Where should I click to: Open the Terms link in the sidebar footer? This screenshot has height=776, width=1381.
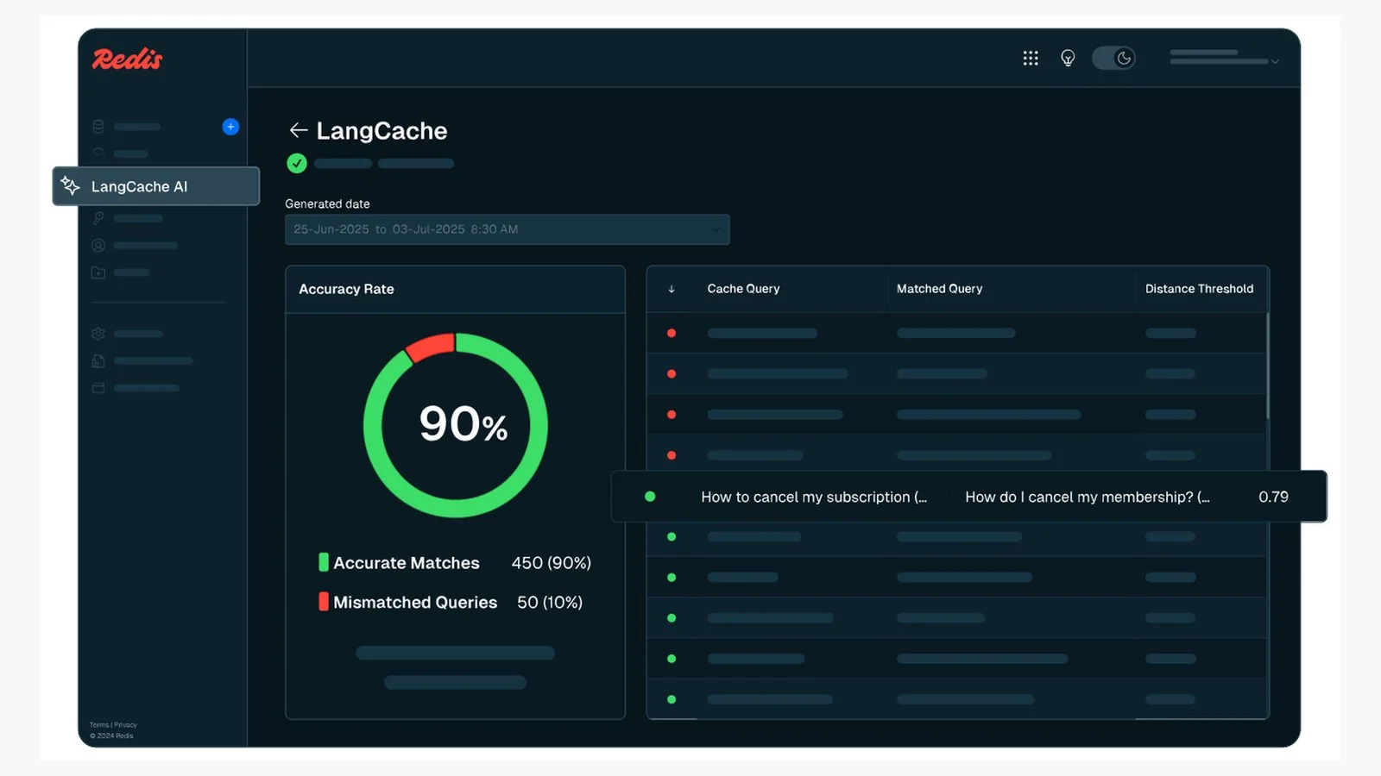pos(99,725)
